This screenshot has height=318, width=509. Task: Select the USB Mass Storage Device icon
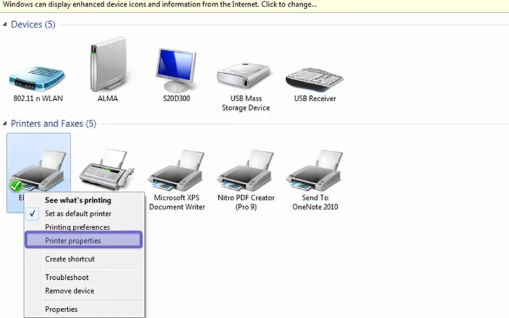click(x=244, y=76)
